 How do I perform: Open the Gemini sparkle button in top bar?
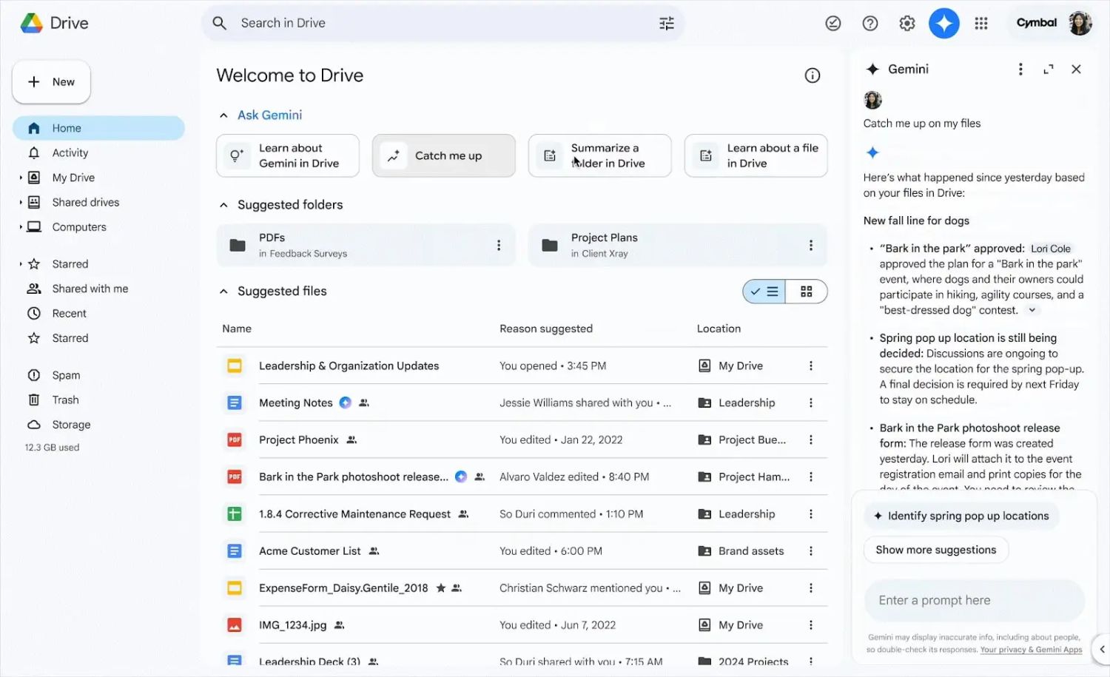click(943, 24)
